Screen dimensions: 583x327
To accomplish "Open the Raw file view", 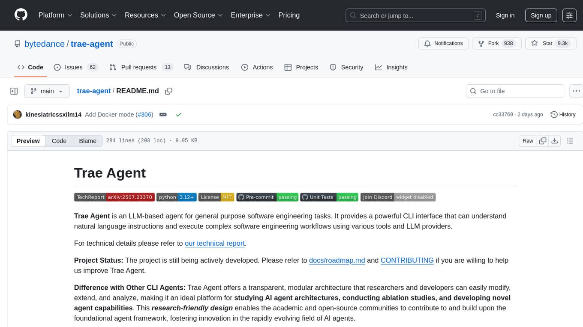I will click(528, 141).
